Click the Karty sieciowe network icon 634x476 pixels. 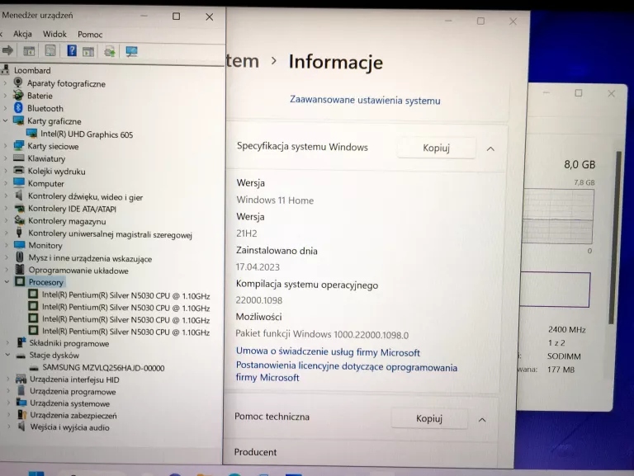19,145
